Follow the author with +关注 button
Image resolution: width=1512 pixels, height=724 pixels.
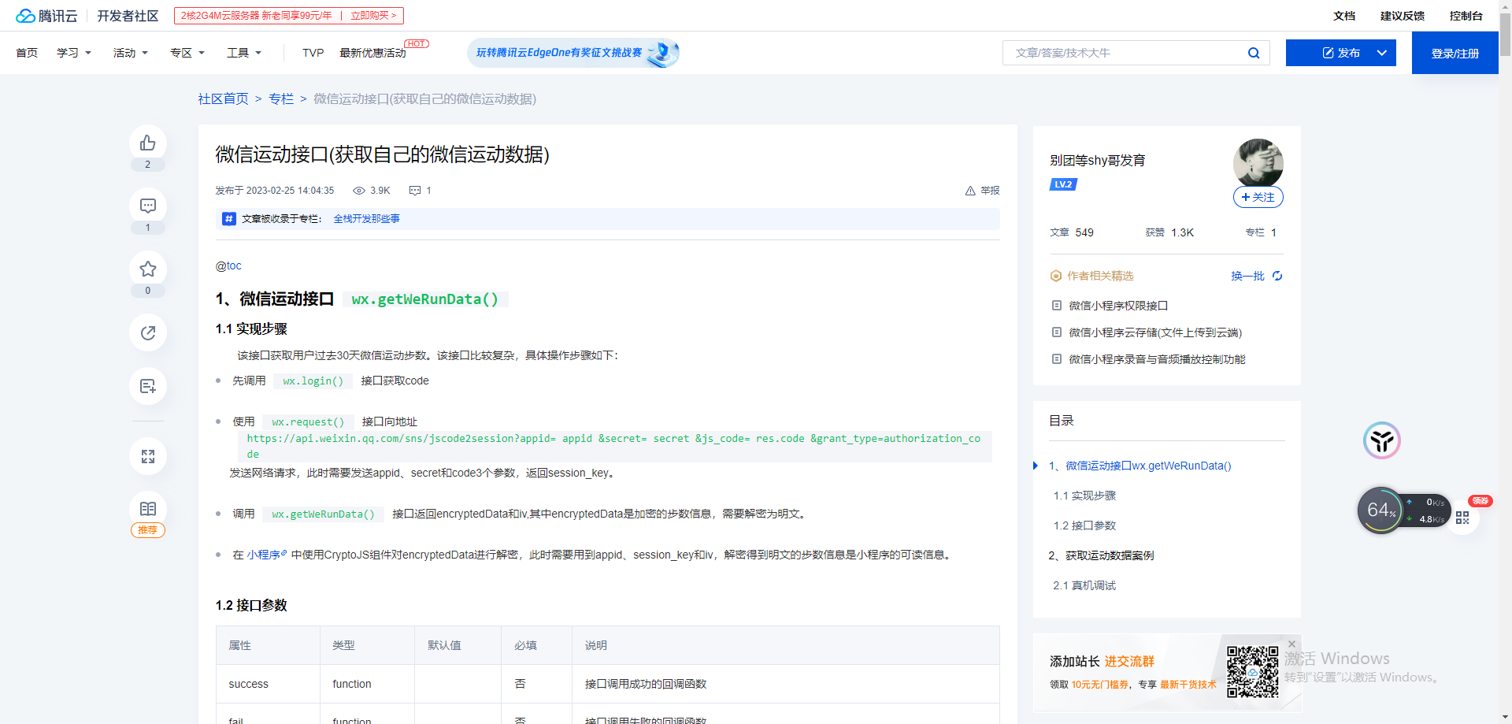pos(1258,197)
